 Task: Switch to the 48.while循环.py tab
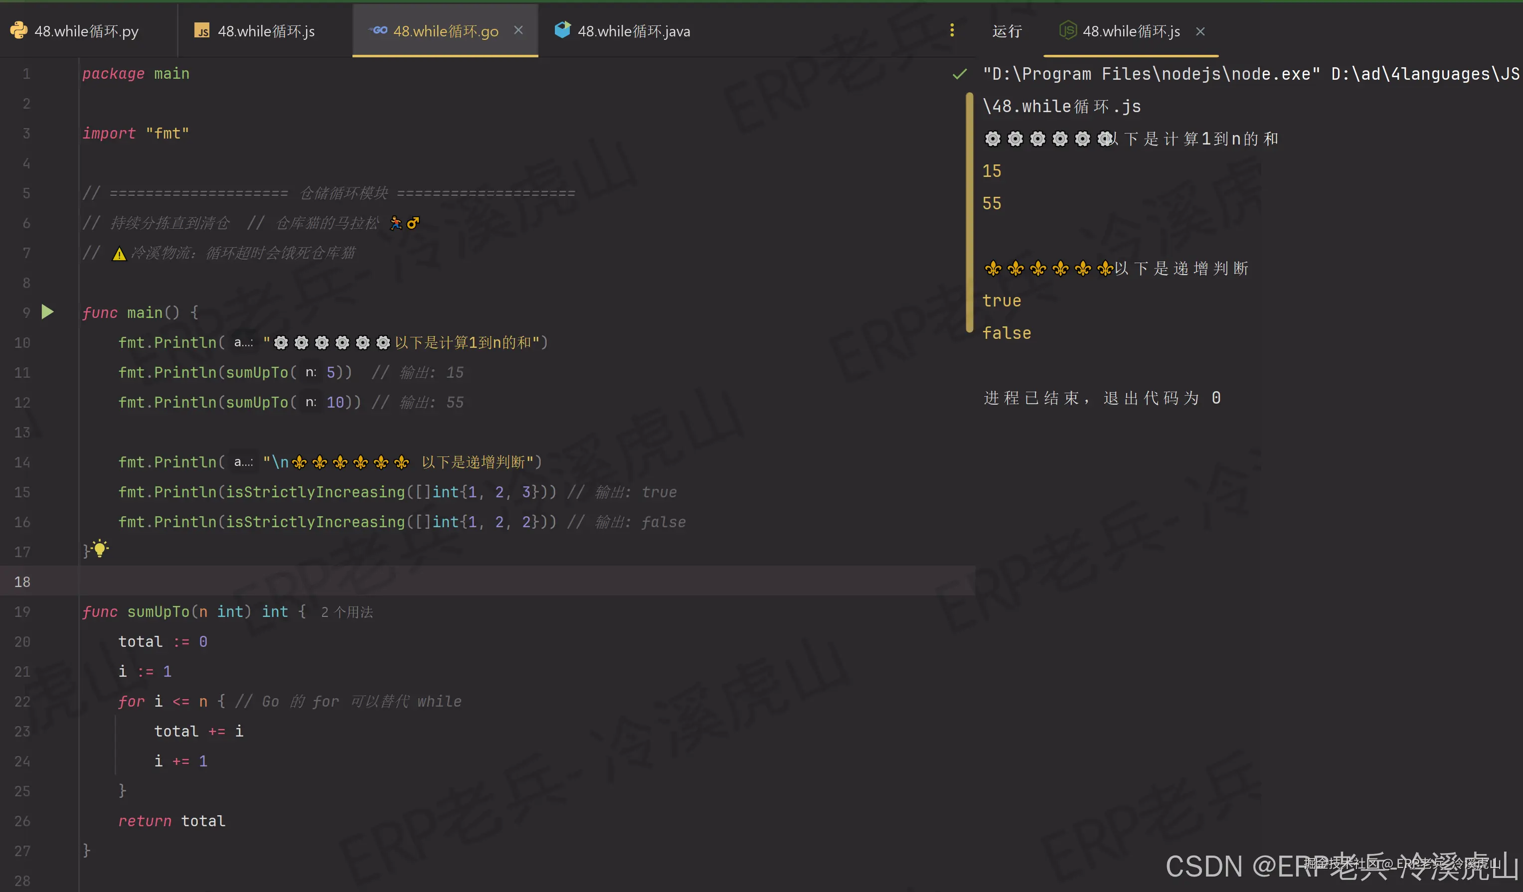coord(86,31)
